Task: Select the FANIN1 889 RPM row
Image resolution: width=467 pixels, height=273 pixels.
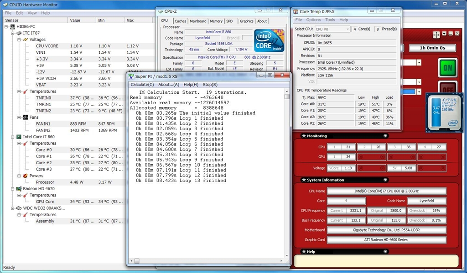Action: point(79,124)
